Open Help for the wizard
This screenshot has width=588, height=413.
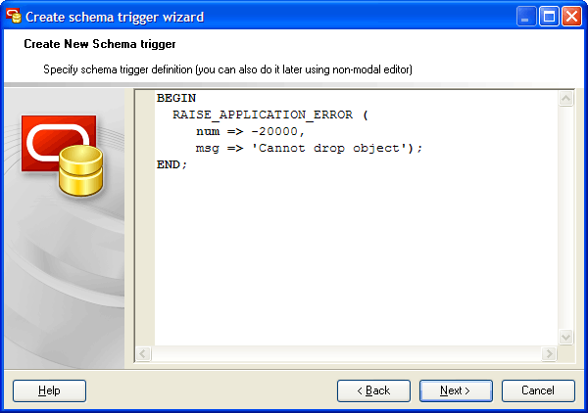pos(49,390)
